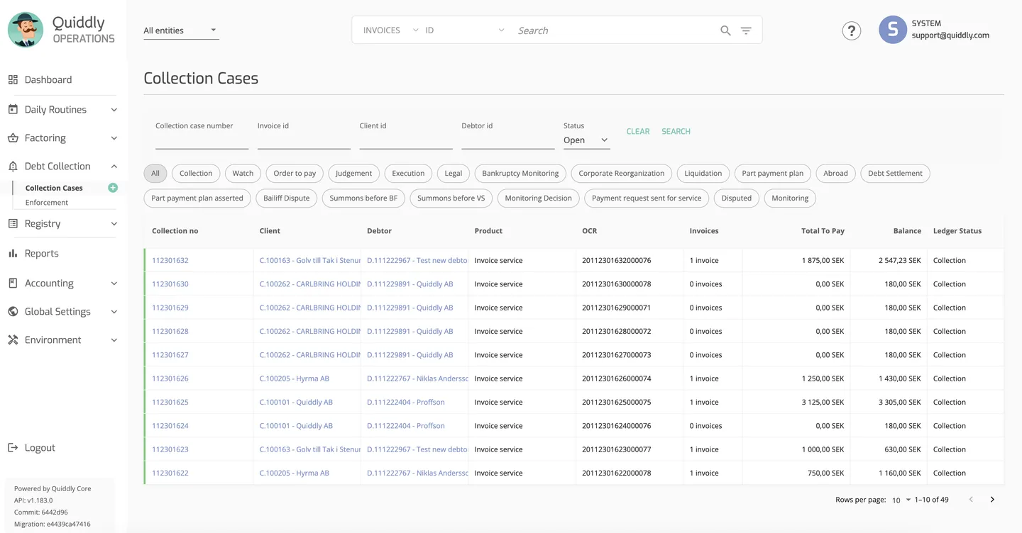Image resolution: width=1022 pixels, height=533 pixels.
Task: Open client C.100205 - Hyrma AB in row 112301626
Action: coord(295,378)
